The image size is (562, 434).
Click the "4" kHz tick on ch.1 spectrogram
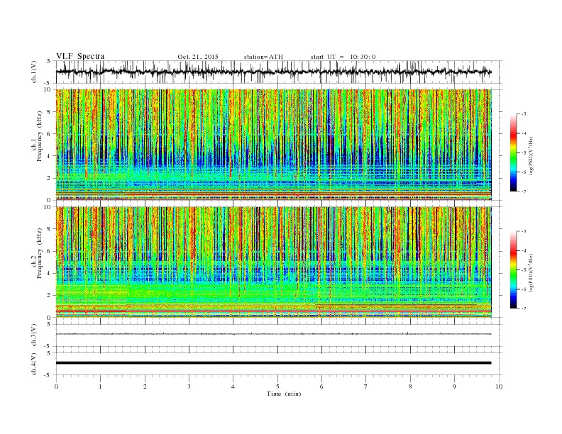pyautogui.click(x=50, y=156)
